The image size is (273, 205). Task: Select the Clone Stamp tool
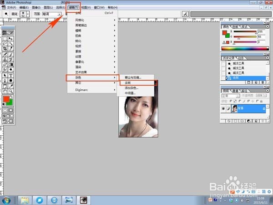coord(5,60)
